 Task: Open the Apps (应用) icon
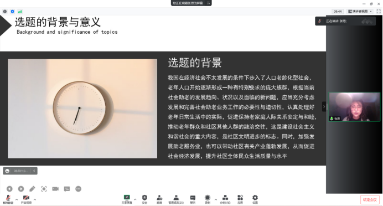(x=240, y=199)
